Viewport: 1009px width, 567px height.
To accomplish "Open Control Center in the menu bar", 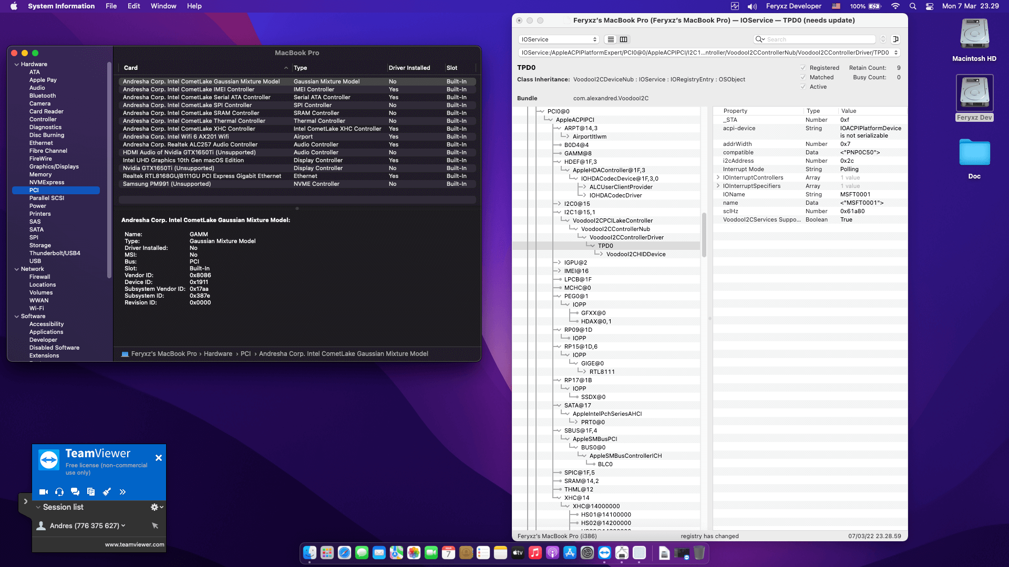I will pos(930,6).
